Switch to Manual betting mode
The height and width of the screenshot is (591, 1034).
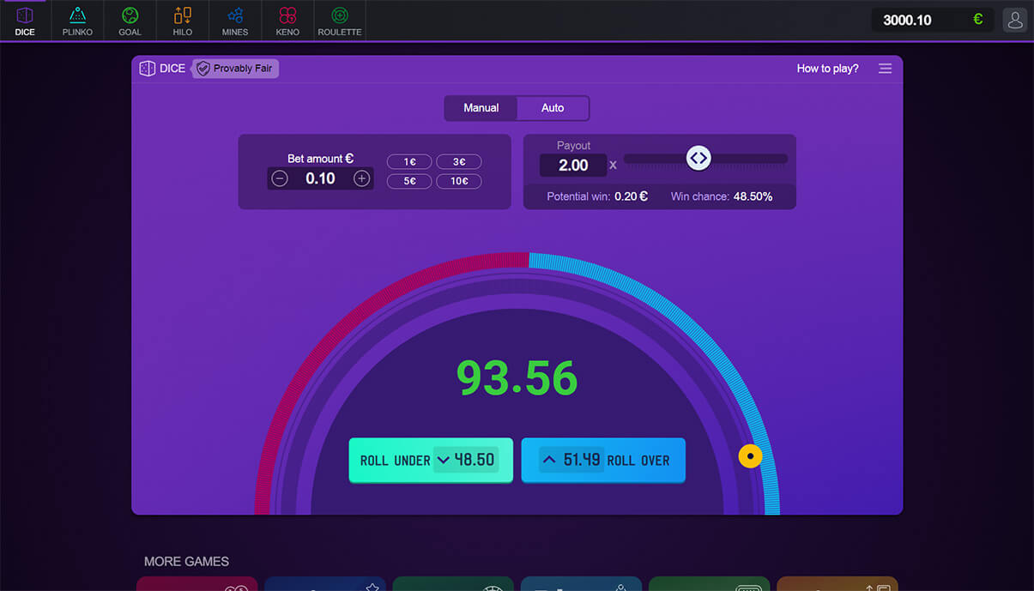[x=481, y=108]
